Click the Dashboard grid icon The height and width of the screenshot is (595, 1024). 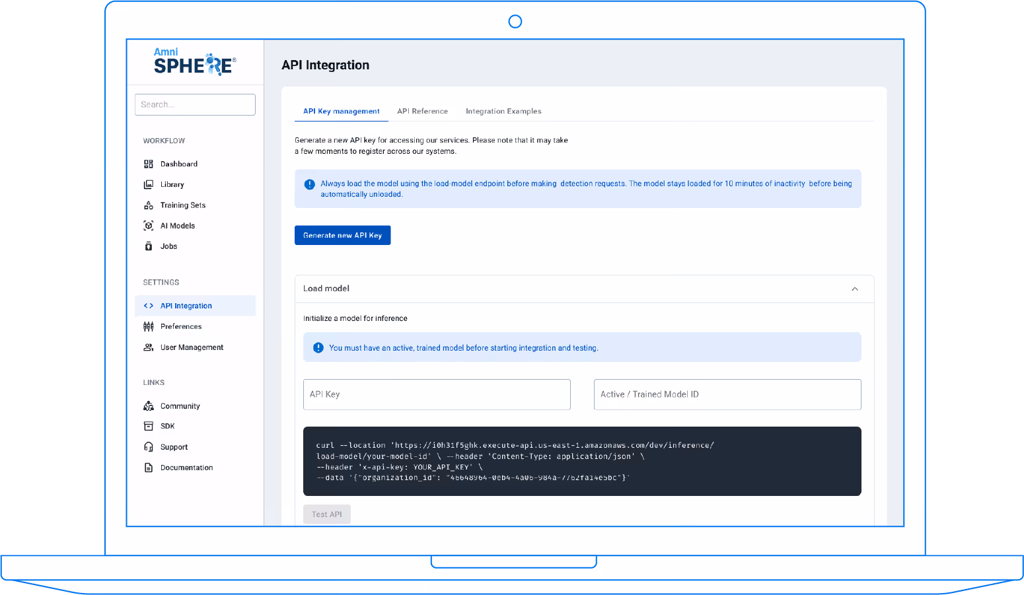point(149,164)
